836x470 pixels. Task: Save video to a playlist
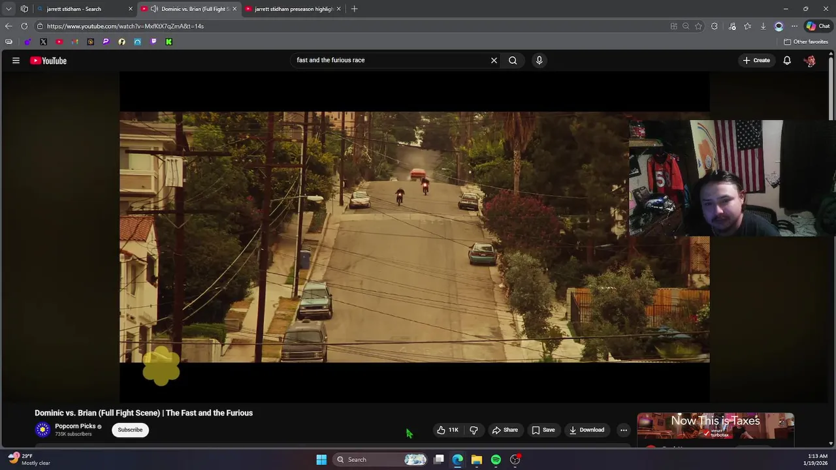coord(543,430)
